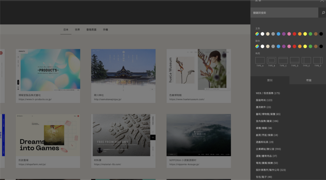Screen dimensions: 326x180
Task: Pick yellow swatch under 副色
Action: pyautogui.click(x=305, y=46)
